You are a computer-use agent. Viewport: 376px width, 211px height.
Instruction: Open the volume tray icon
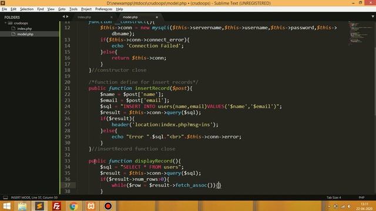click(350, 206)
